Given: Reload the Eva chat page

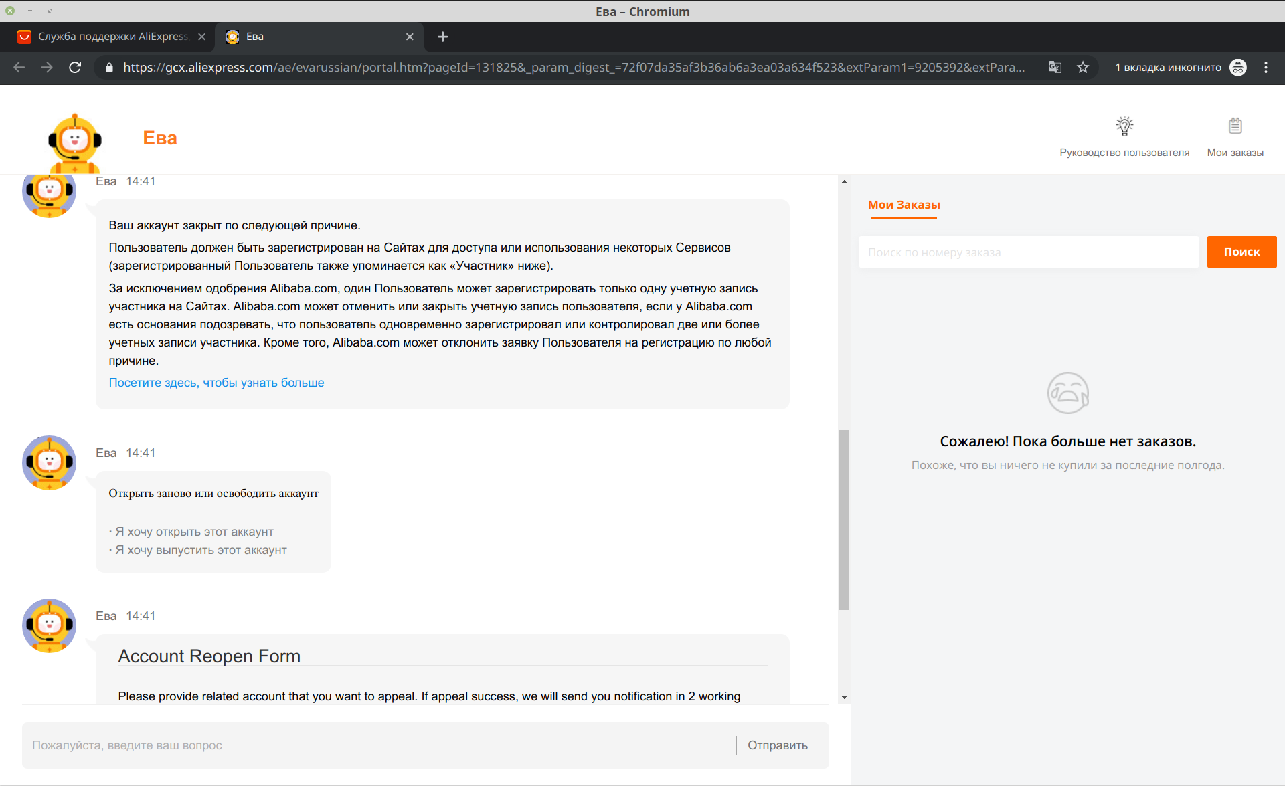Looking at the screenshot, I should (x=75, y=67).
